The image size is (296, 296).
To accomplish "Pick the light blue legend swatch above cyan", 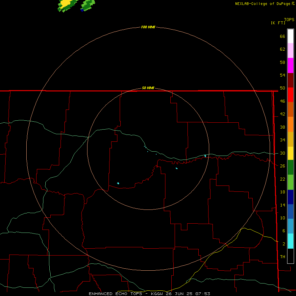I will pyautogui.click(x=290, y=226).
